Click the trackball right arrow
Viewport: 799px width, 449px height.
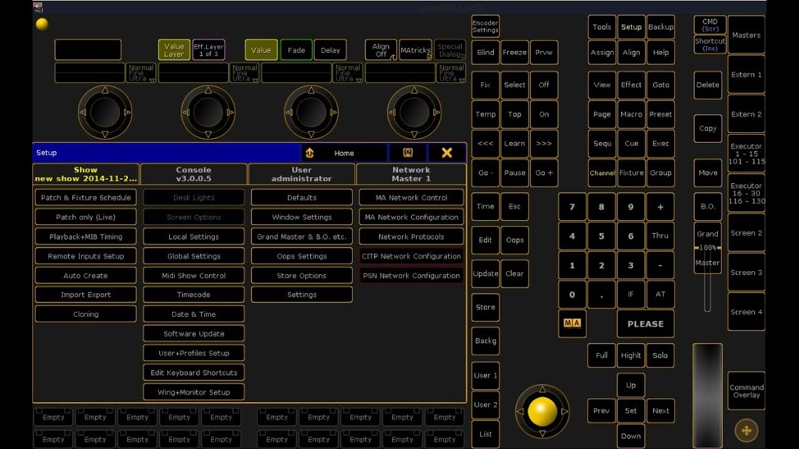(x=565, y=412)
